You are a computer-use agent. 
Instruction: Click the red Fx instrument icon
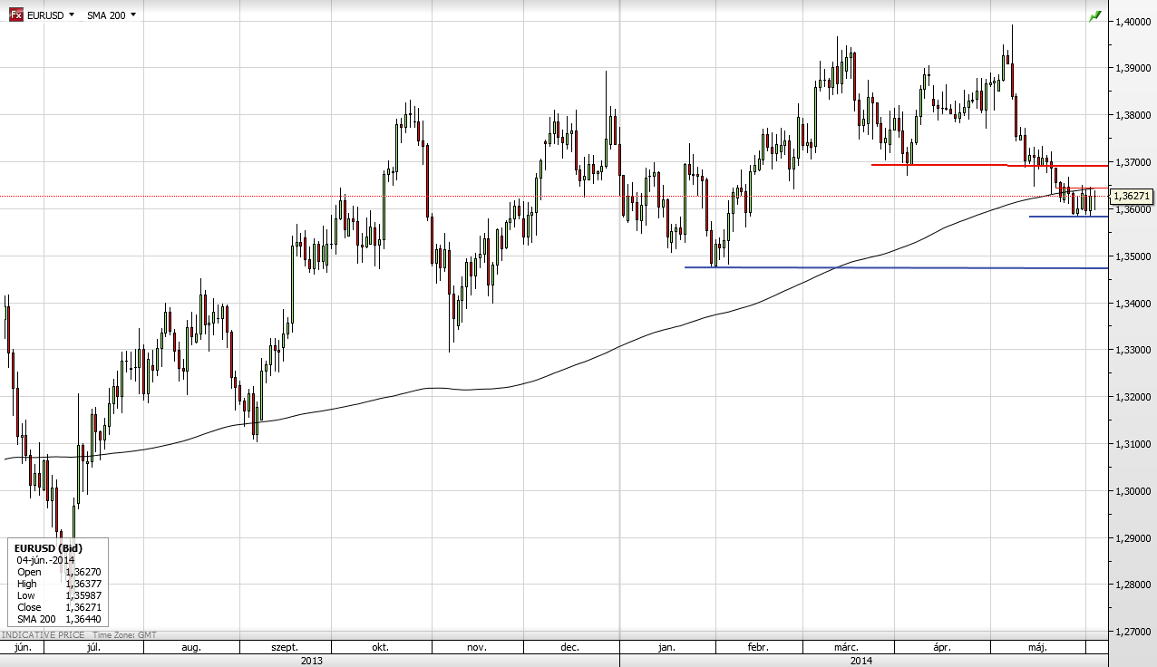point(16,15)
